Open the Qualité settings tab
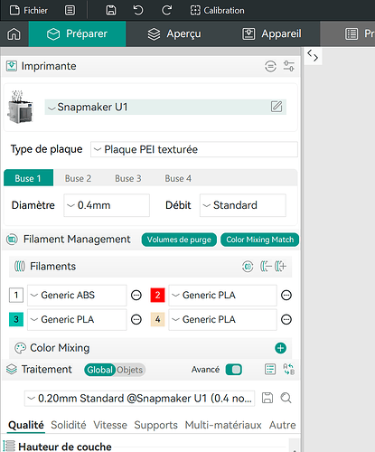Viewport: 375px width, 452px height. click(x=26, y=425)
